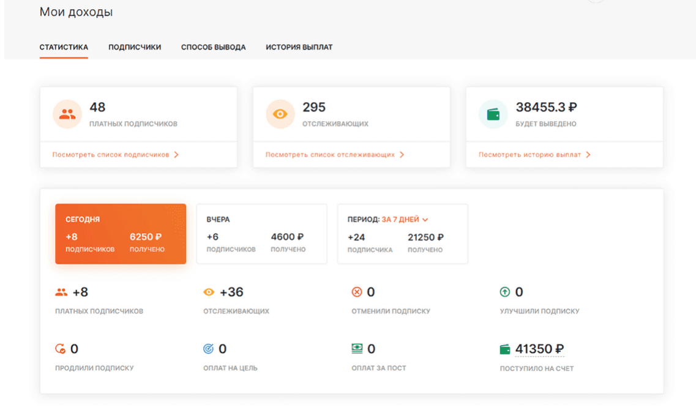Click the Мои доходы page heading
Image resolution: width=696 pixels, height=410 pixels.
click(x=76, y=12)
